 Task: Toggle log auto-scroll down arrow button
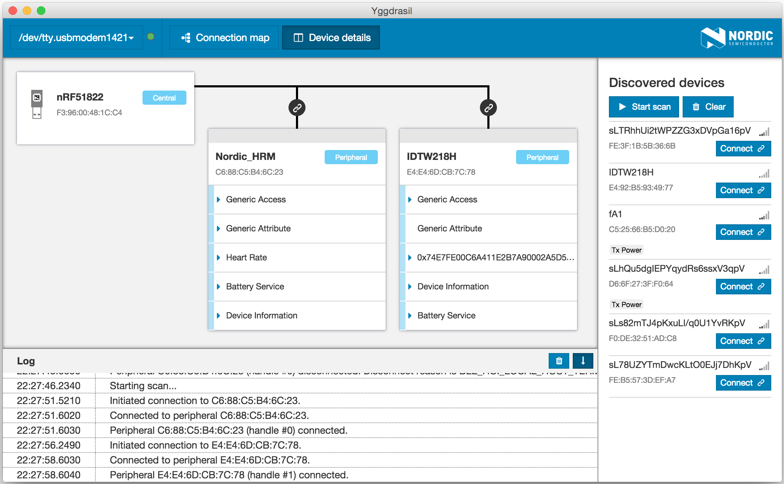coord(583,361)
